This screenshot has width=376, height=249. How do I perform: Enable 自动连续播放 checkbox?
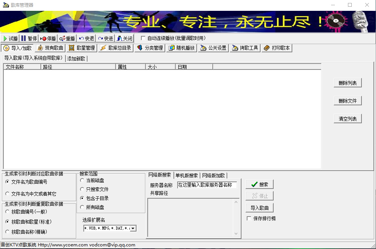click(143, 38)
